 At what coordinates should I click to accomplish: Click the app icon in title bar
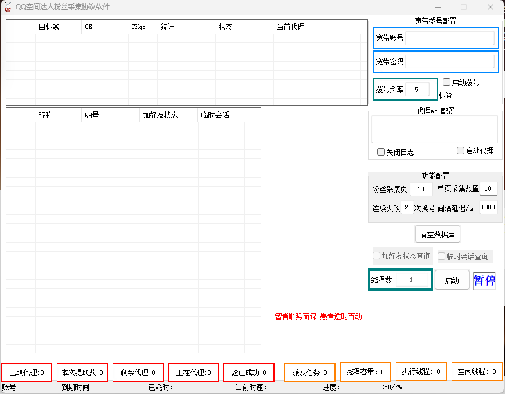tap(8, 7)
